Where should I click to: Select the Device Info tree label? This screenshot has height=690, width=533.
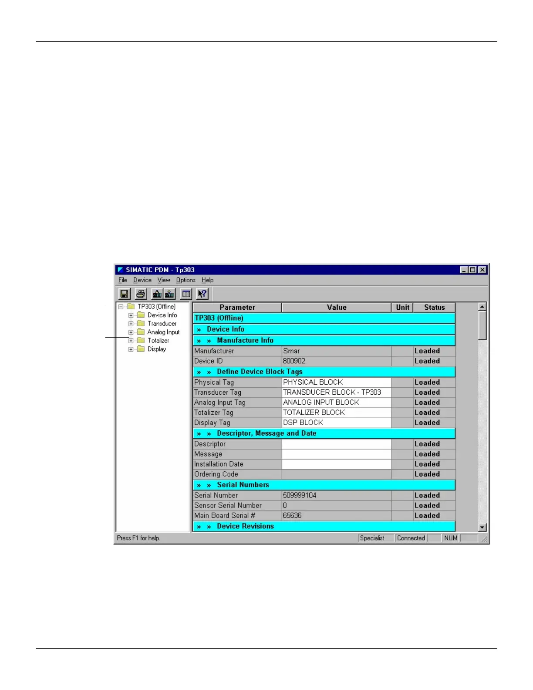click(162, 315)
